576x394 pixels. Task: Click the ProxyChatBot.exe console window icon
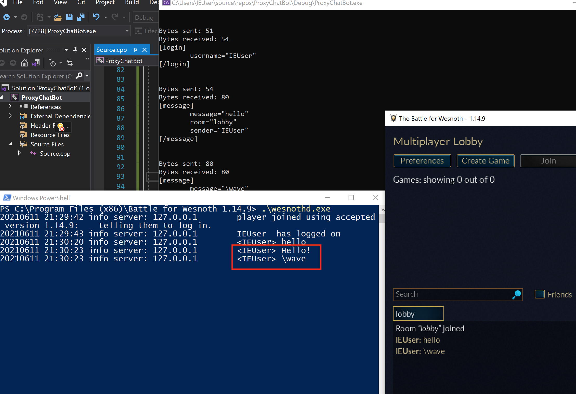click(x=166, y=3)
